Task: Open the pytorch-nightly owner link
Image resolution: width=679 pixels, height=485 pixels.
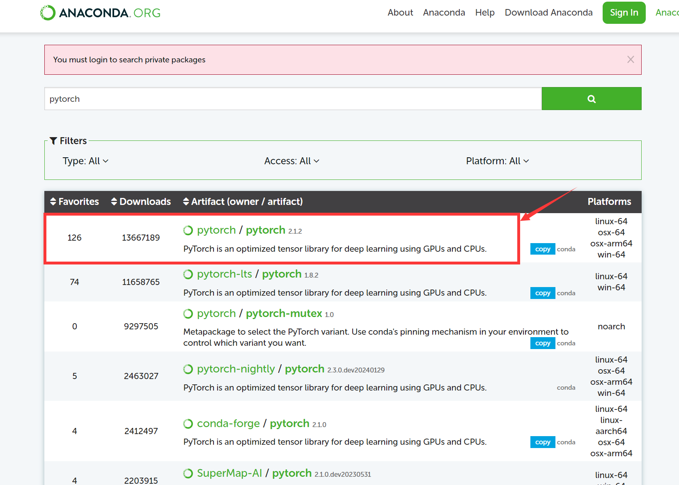Action: [236, 369]
